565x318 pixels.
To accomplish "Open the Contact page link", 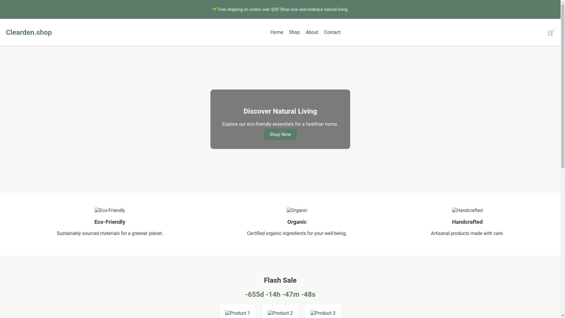I will pyautogui.click(x=332, y=32).
